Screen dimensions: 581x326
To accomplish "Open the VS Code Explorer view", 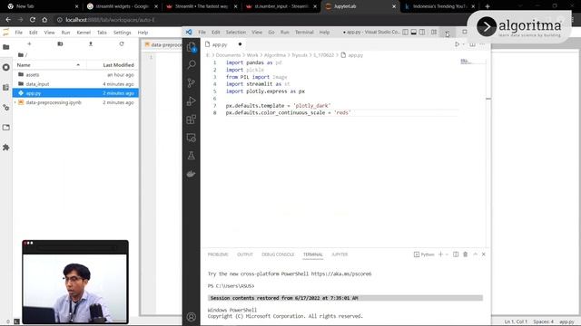I will (x=192, y=47).
